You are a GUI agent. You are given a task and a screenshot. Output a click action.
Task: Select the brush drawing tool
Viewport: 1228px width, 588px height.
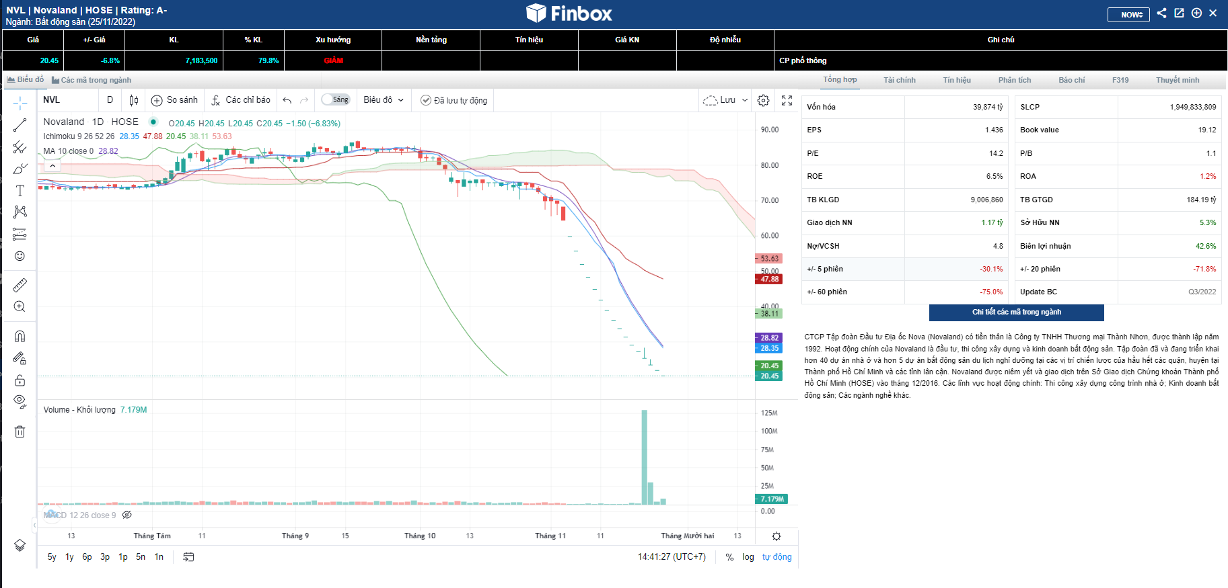20,169
